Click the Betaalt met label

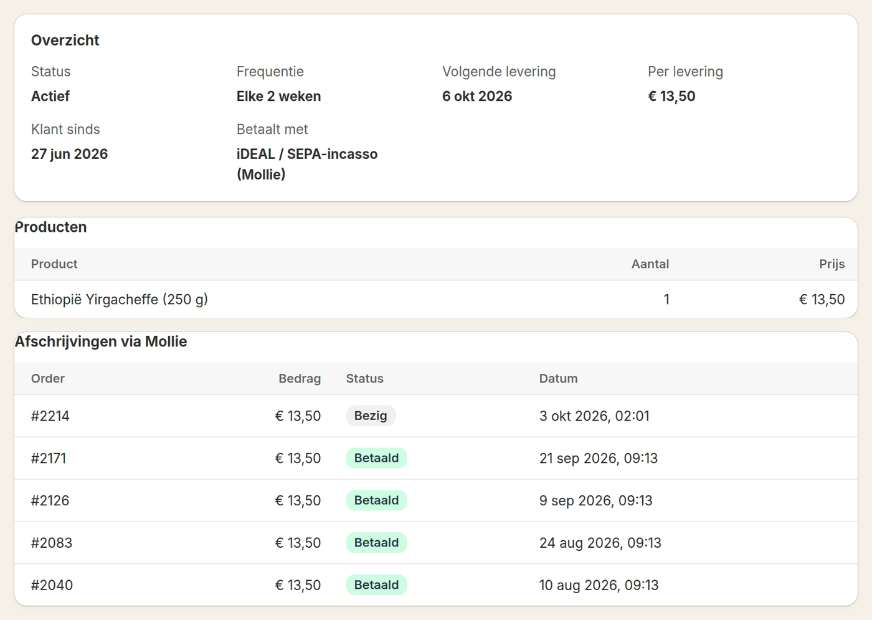[272, 130]
